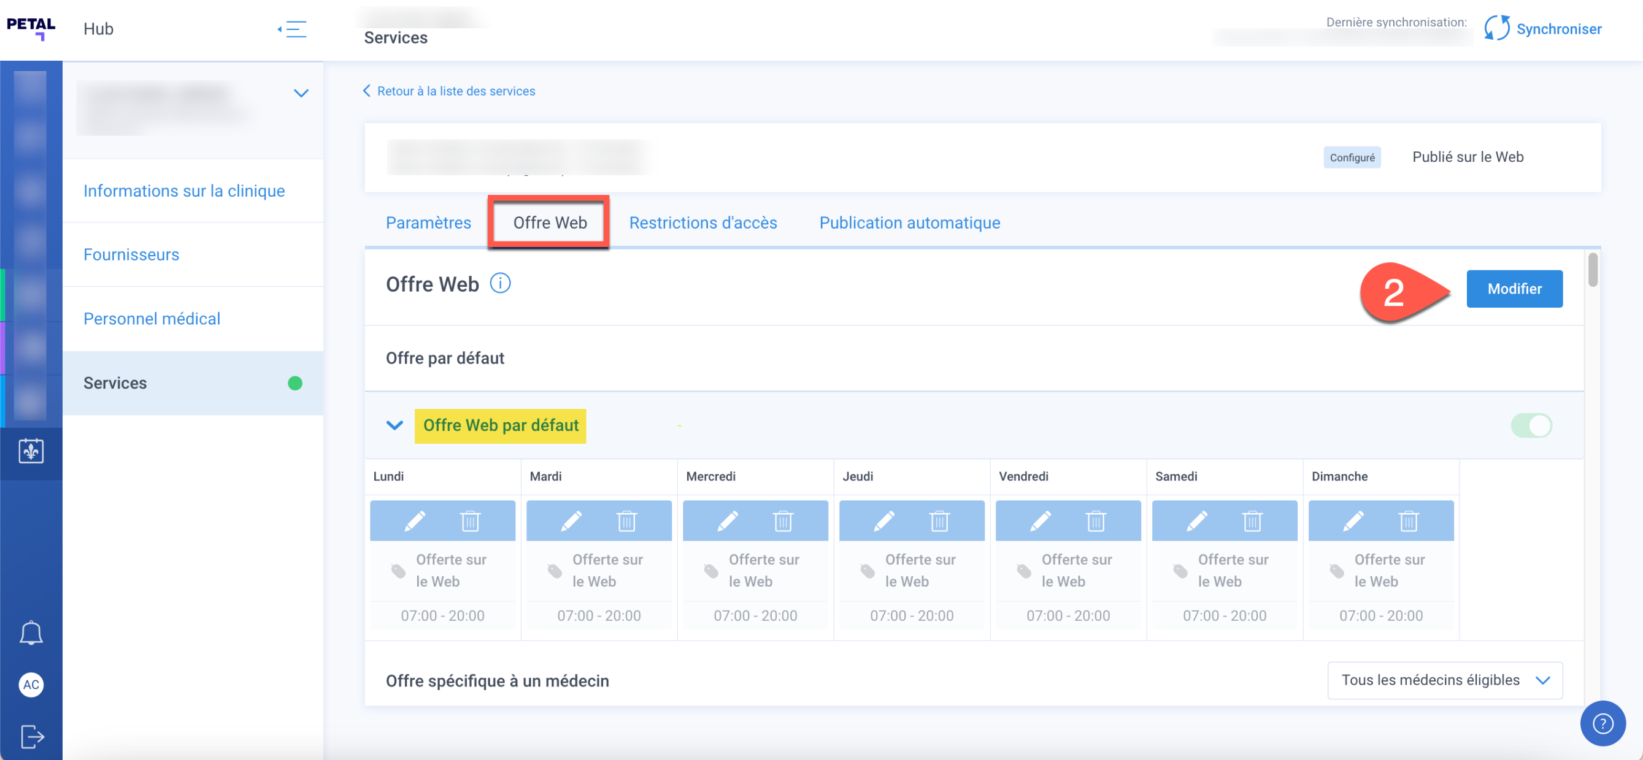The image size is (1643, 760).
Task: Edit Vendredi's offer with pencil icon
Action: (1041, 521)
